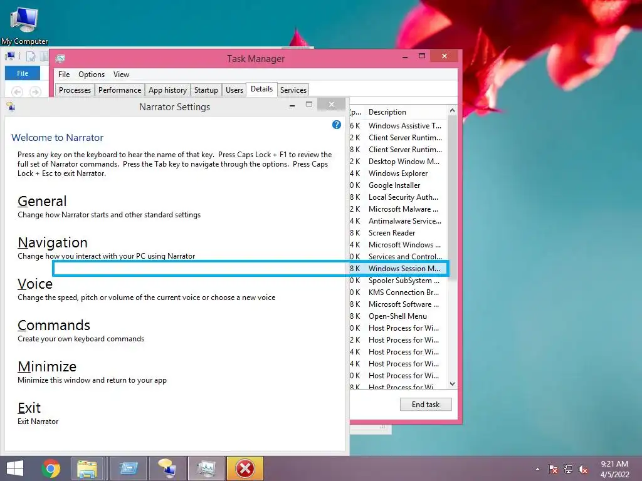Viewport: 642px width, 481px height.
Task: Select Screen Reader row
Action: tap(398, 233)
